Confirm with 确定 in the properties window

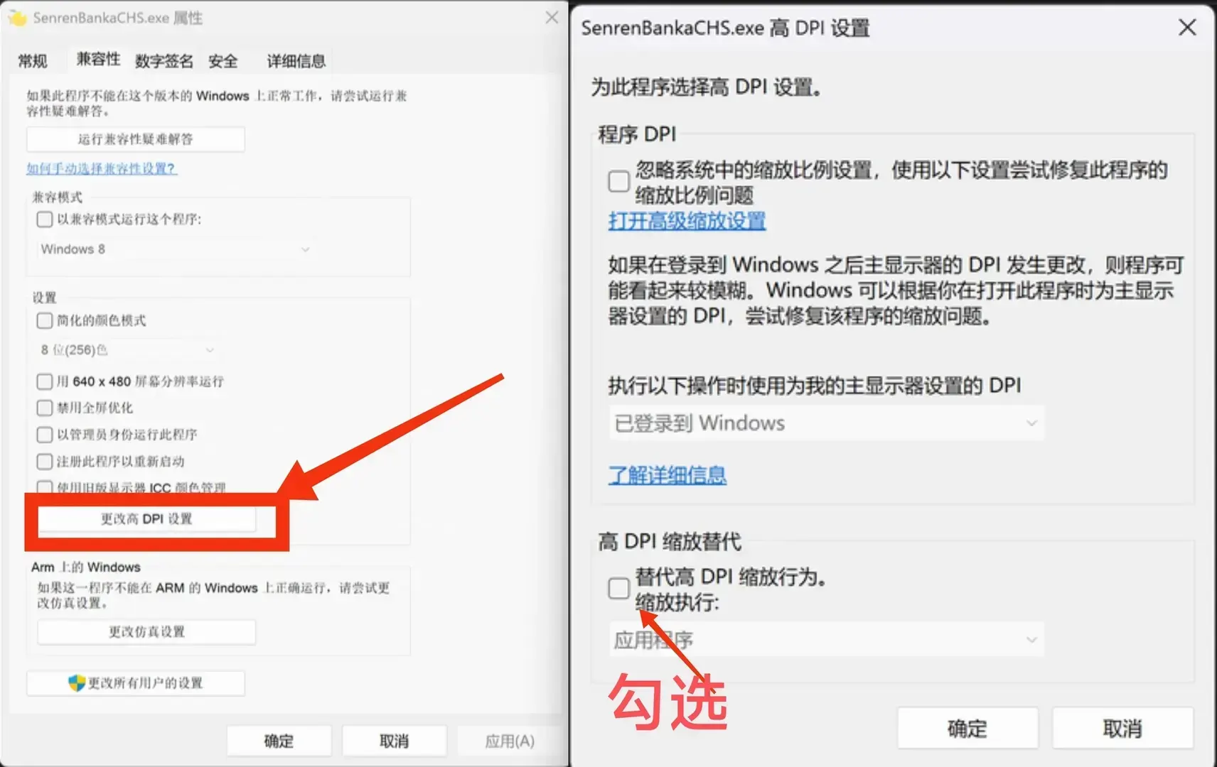coord(279,741)
